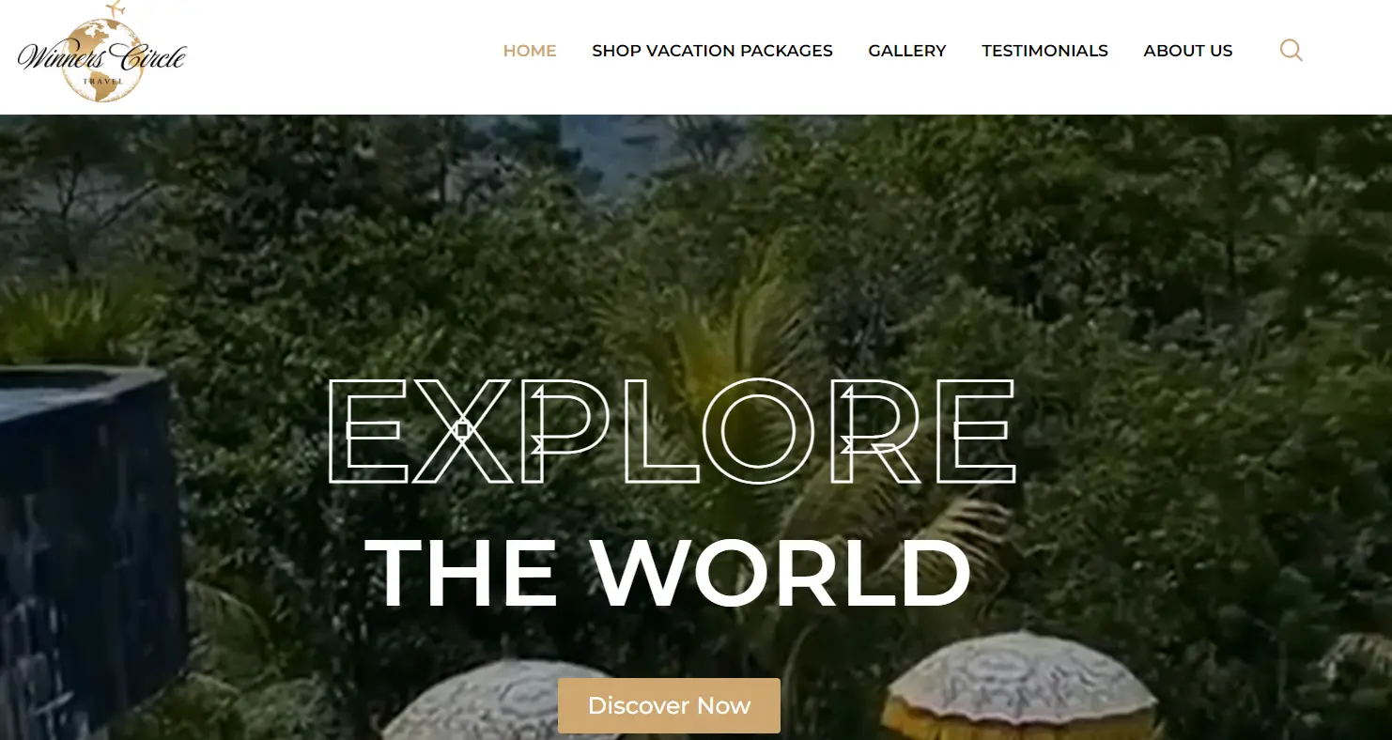Click the golden globe in the logo
Image resolution: width=1392 pixels, height=740 pixels.
click(x=102, y=60)
